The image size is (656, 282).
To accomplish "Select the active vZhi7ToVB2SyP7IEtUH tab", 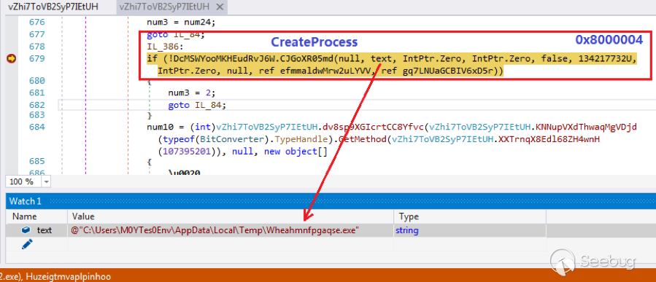I will coord(164,7).
